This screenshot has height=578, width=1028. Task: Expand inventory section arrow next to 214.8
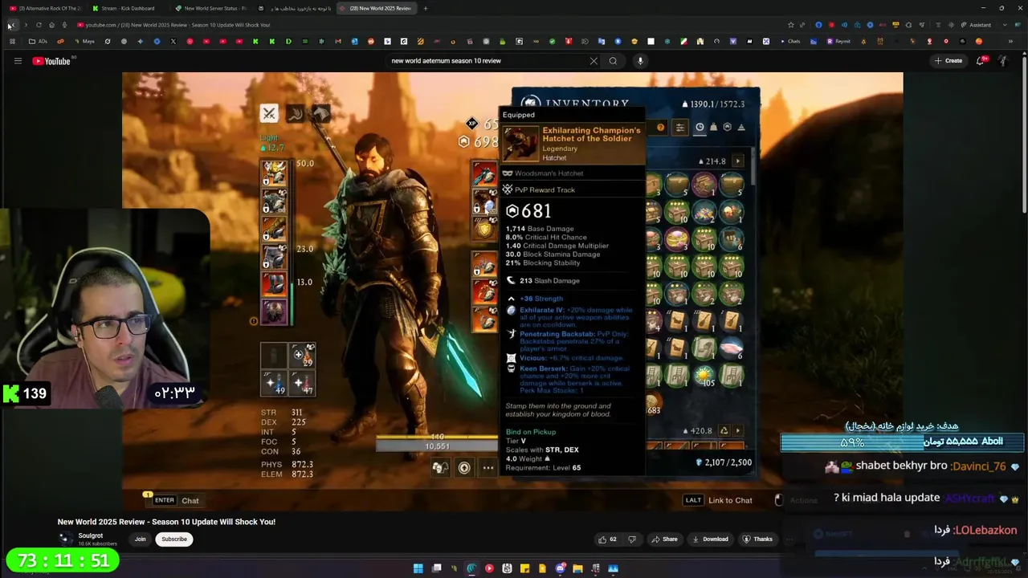click(738, 161)
